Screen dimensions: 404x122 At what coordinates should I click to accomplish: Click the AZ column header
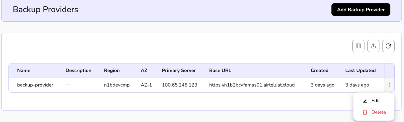[x=144, y=71]
